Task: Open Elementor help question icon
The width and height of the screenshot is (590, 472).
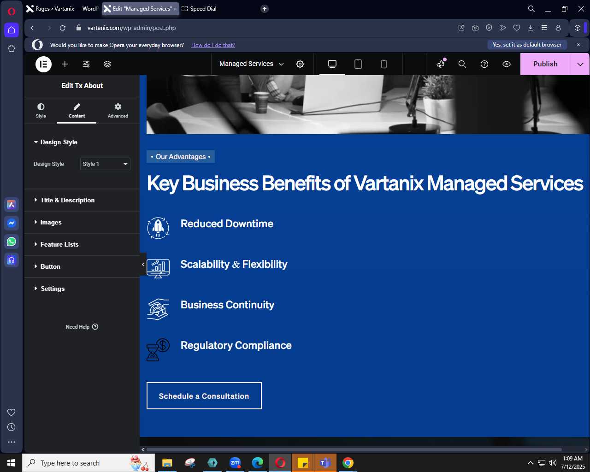Action: [484, 64]
